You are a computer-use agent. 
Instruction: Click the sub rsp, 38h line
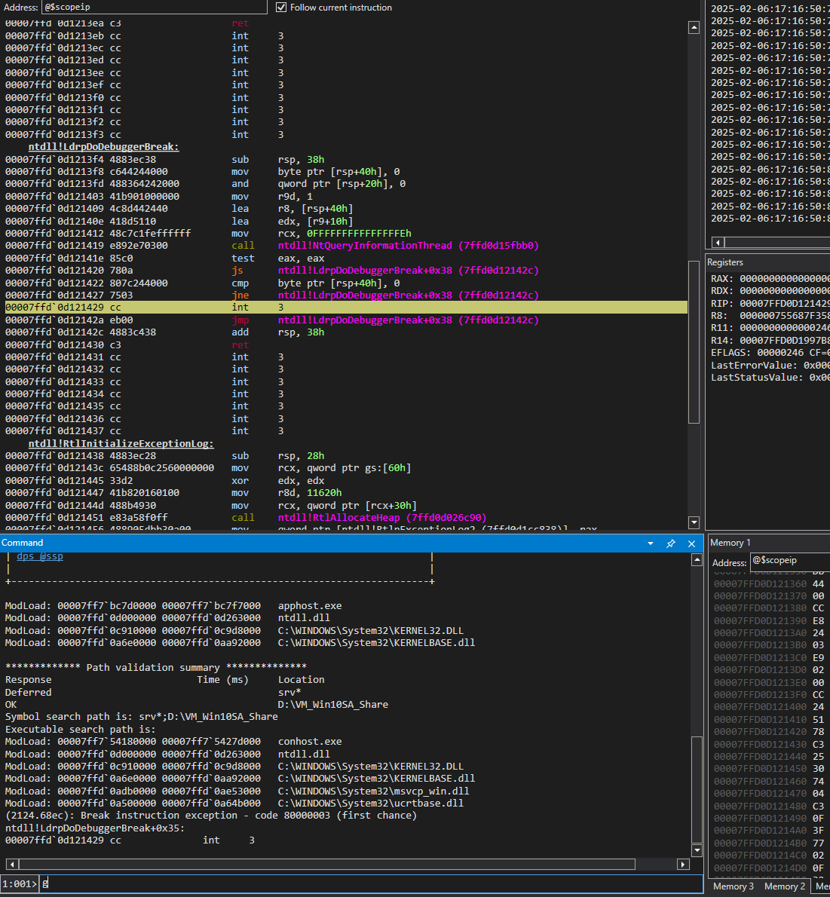click(x=165, y=160)
